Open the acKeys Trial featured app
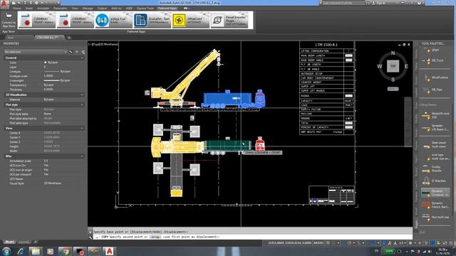The width and height of the screenshot is (456, 256). coord(113,20)
